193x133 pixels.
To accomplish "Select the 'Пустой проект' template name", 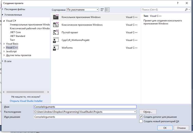I will 70,32.
